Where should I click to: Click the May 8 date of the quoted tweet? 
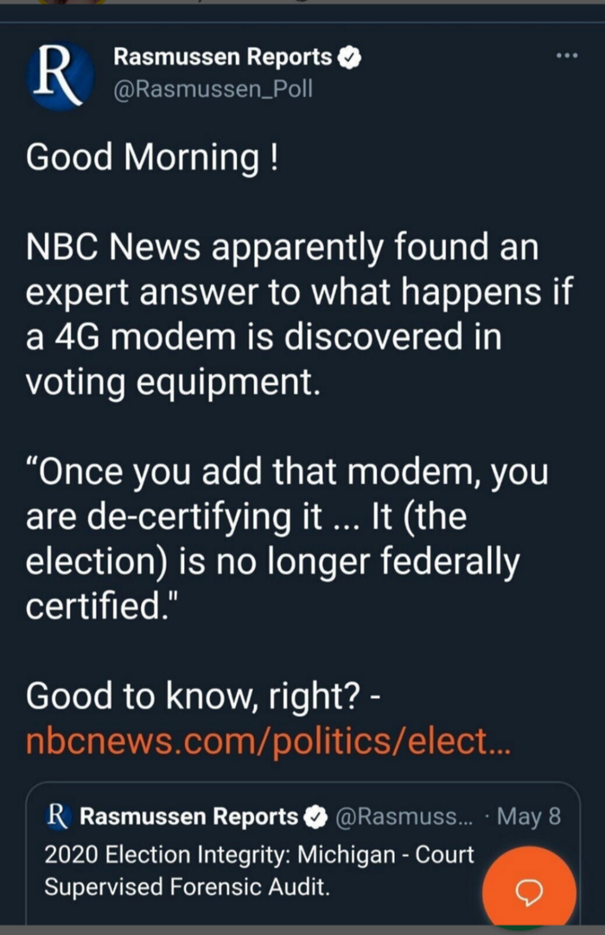click(530, 817)
